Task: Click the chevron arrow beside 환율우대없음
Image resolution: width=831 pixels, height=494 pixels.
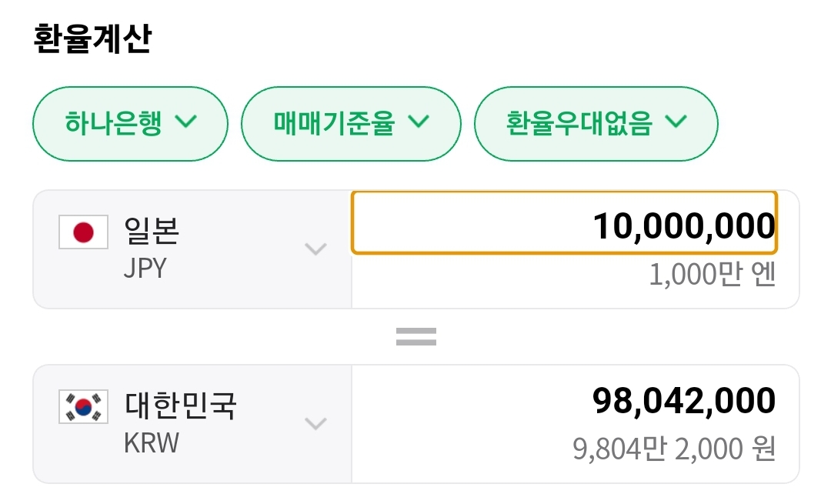Action: (675, 122)
